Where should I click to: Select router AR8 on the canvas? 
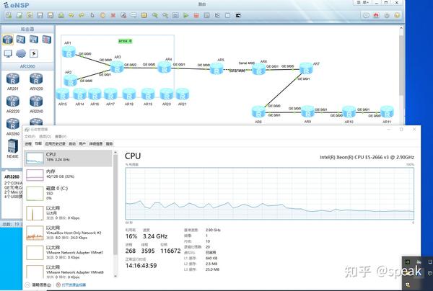(259, 112)
